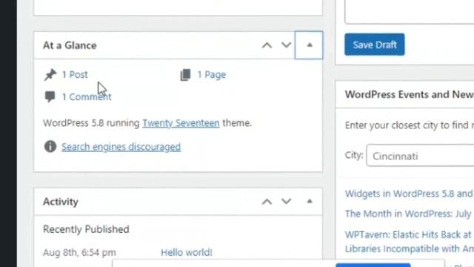This screenshot has height=267, width=474.
Task: Click the pages icon beside 1 Page
Action: [185, 75]
